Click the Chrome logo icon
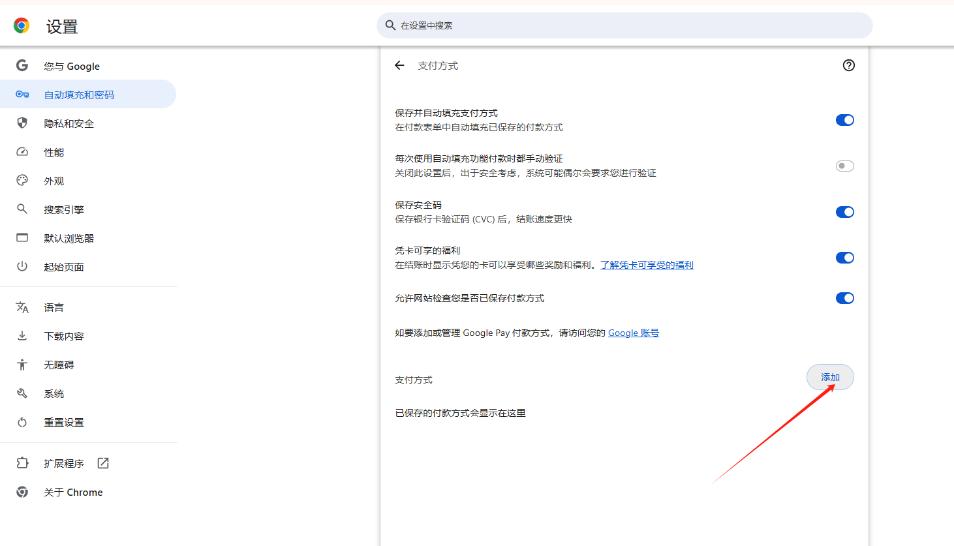954x546 pixels. 22,25
